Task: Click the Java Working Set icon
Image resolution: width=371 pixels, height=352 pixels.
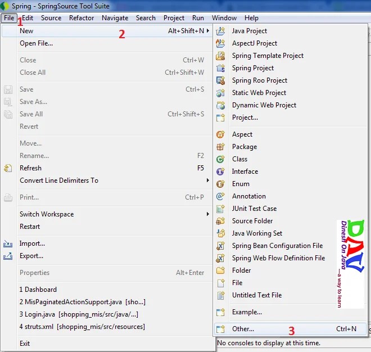Action: point(220,233)
